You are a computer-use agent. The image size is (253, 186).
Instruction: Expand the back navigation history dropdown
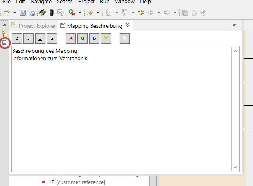point(158,13)
